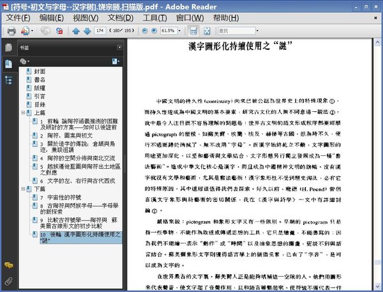Jump to bookmark 5 越族遷徙藍圖與陶符出土地區

pos(80,169)
